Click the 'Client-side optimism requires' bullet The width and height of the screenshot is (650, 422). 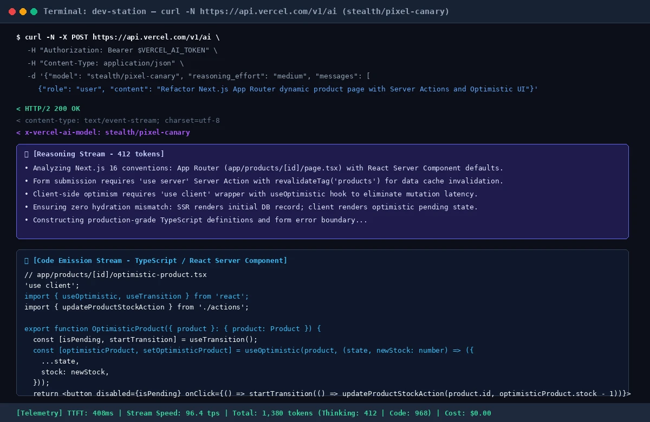(251, 194)
